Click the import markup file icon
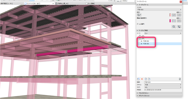The height and width of the screenshot is (99, 188). (x=146, y=79)
